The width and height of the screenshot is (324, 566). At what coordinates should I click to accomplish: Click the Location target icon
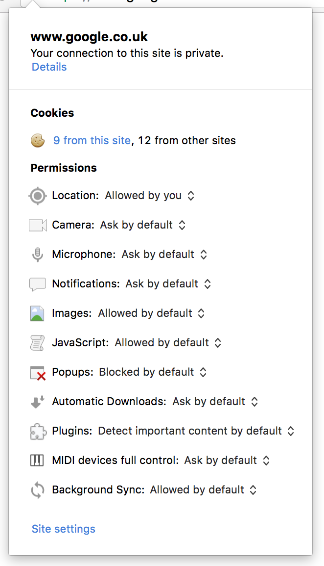[x=38, y=196]
